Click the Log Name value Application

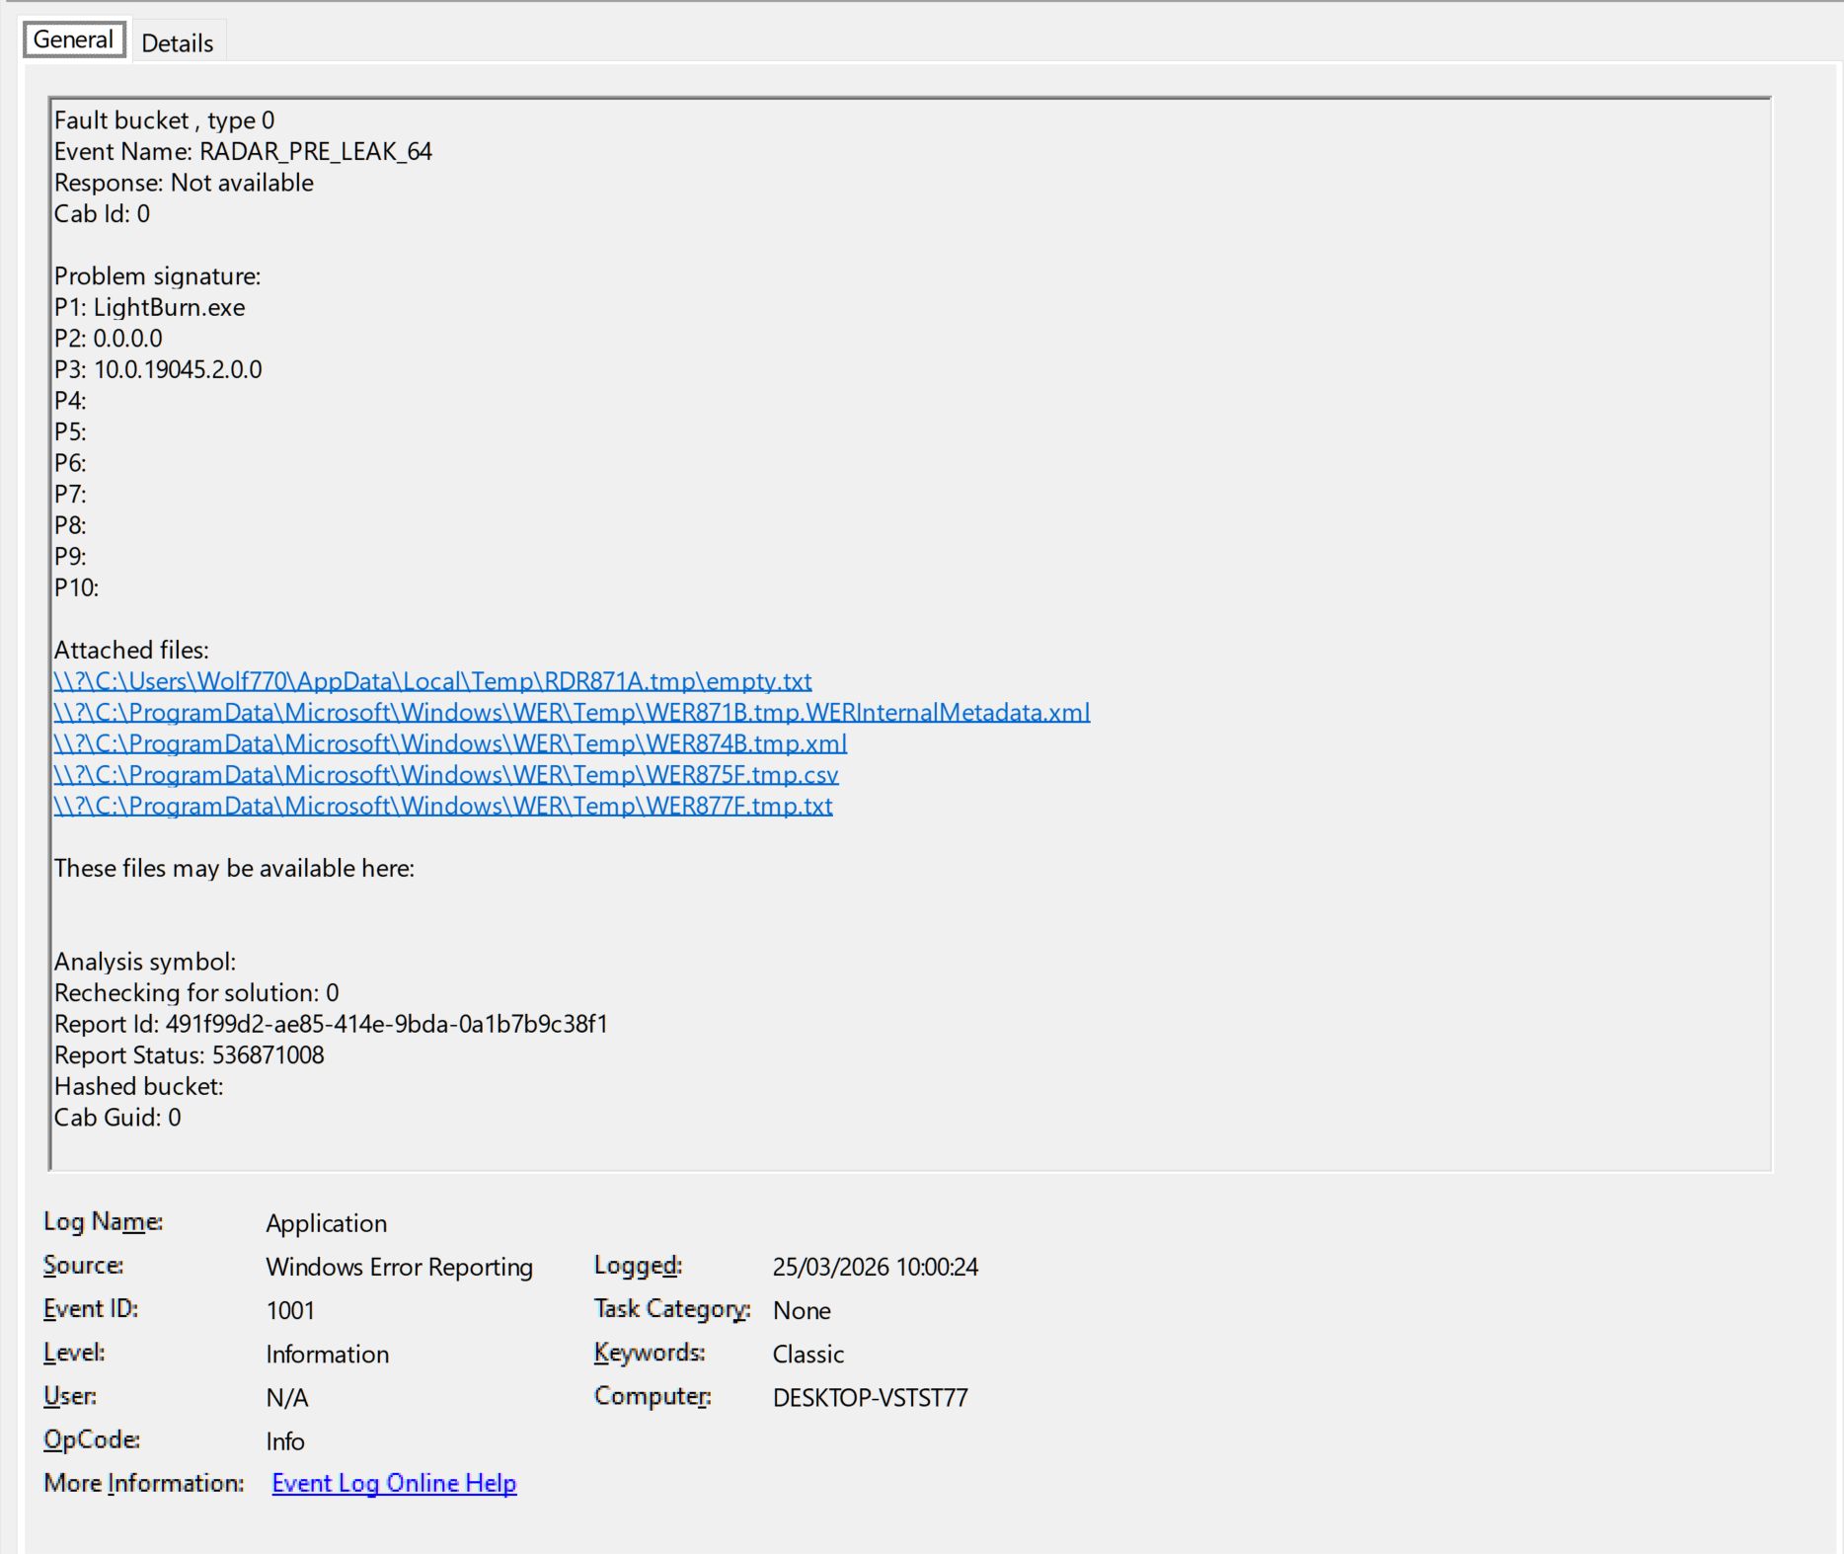pyautogui.click(x=326, y=1223)
